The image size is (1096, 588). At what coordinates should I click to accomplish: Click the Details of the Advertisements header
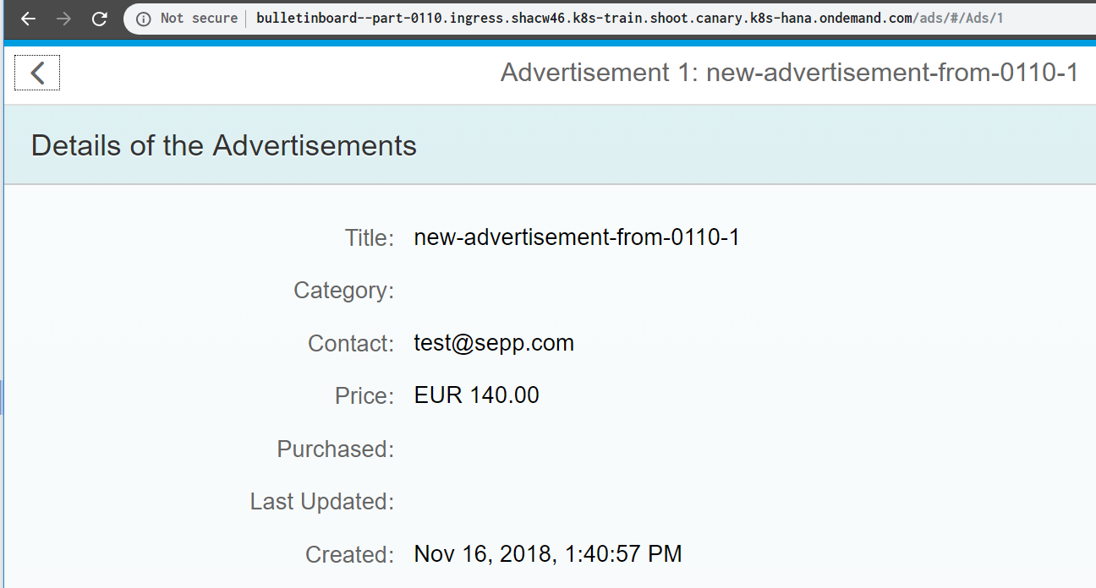tap(224, 146)
